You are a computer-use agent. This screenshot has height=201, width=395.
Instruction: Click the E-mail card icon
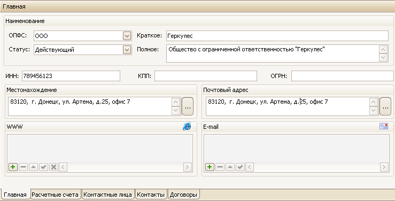click(384, 126)
